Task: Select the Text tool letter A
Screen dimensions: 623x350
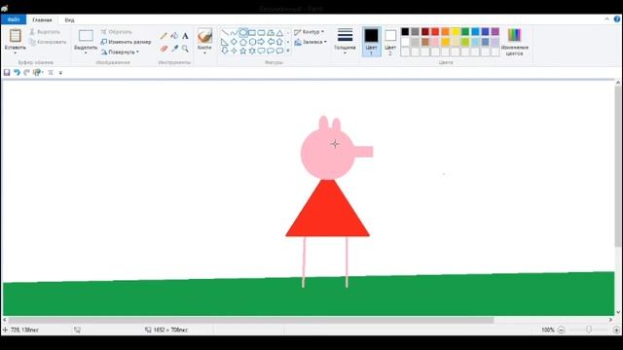Action: 185,36
